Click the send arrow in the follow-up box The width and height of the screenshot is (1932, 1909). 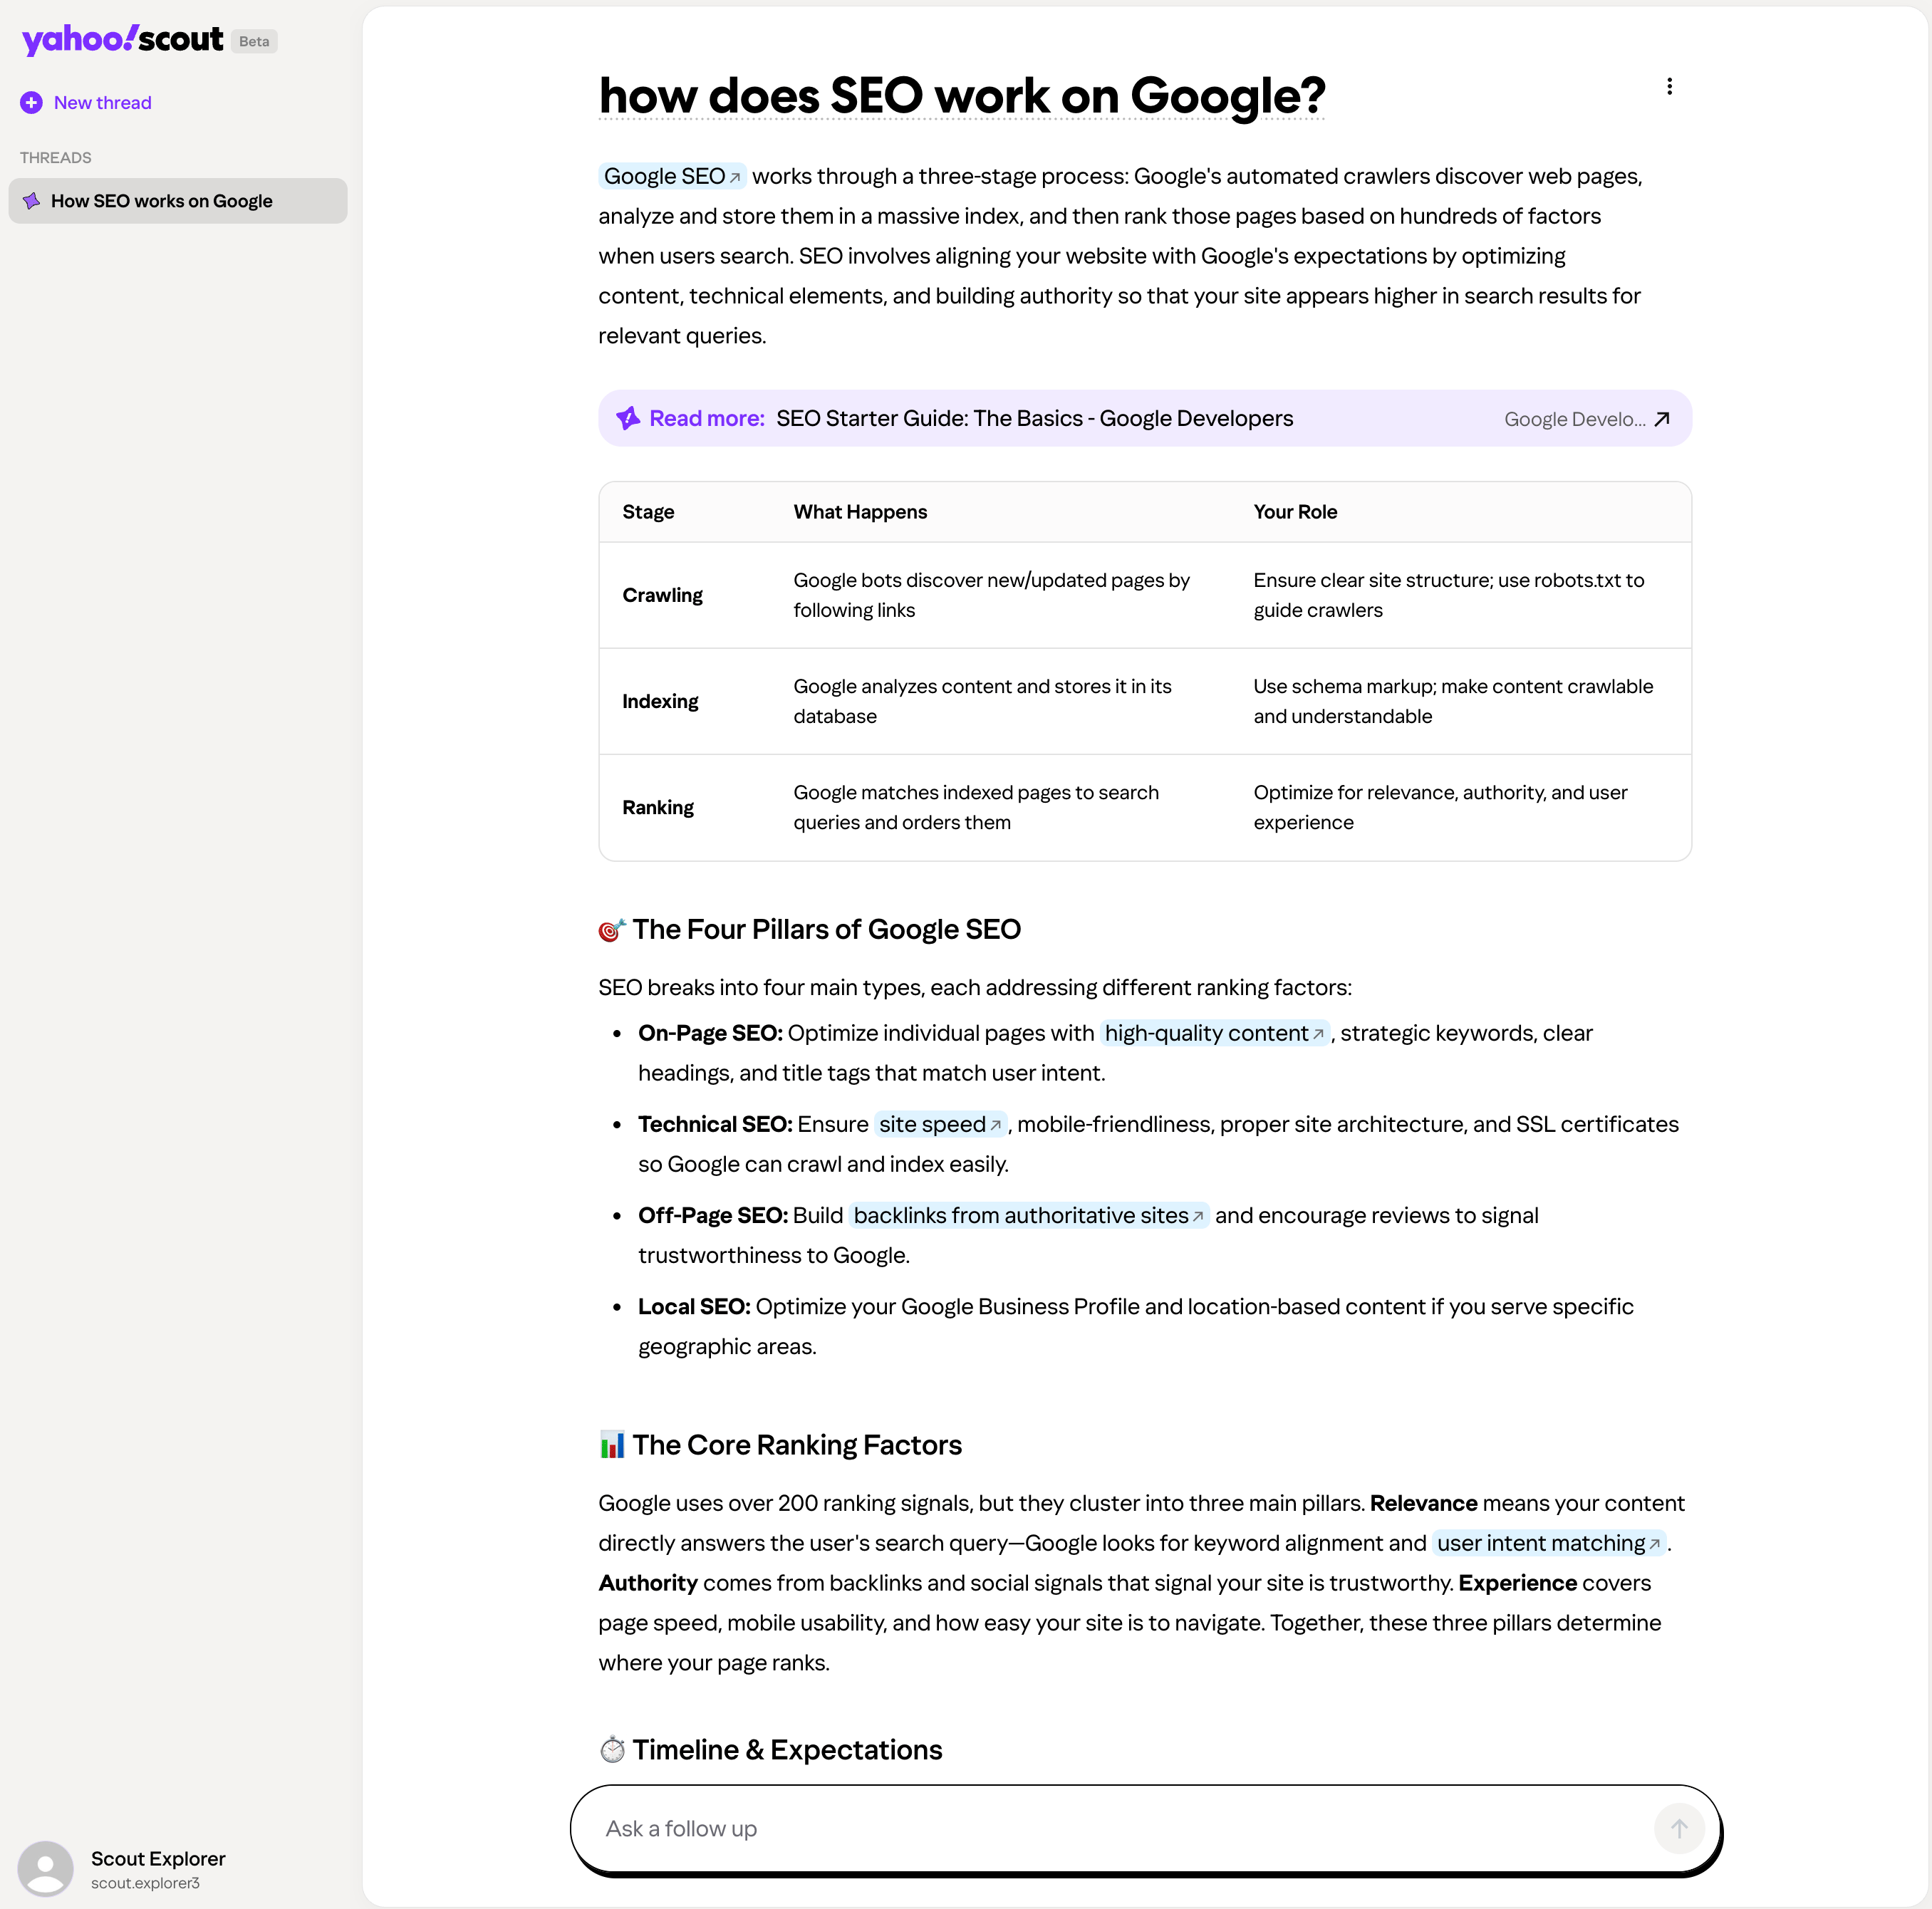tap(1679, 1828)
